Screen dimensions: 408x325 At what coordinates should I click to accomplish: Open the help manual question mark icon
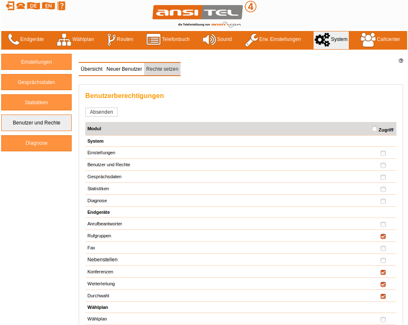point(61,6)
